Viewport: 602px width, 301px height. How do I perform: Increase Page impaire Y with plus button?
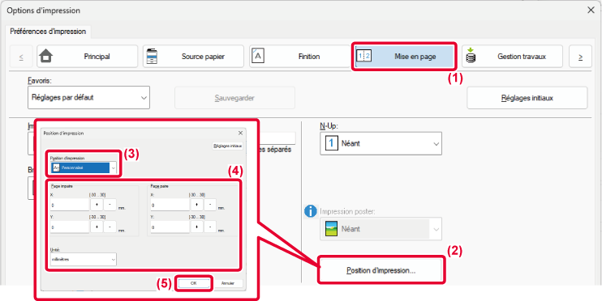(97, 227)
